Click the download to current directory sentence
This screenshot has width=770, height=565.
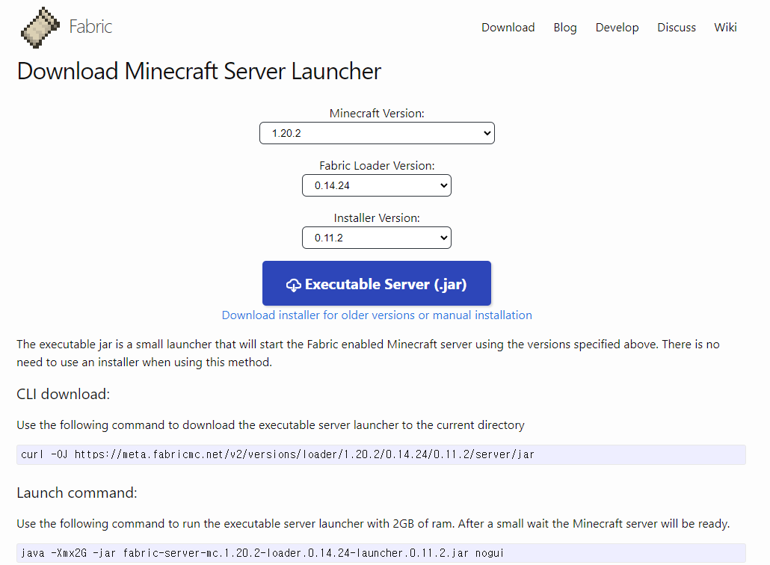(x=271, y=425)
